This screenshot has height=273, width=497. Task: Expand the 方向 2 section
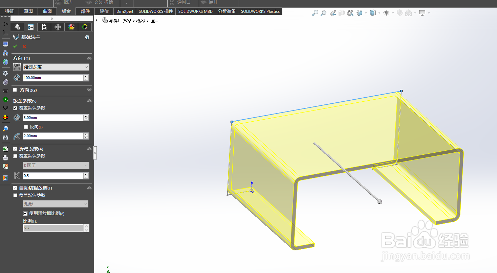pos(89,90)
